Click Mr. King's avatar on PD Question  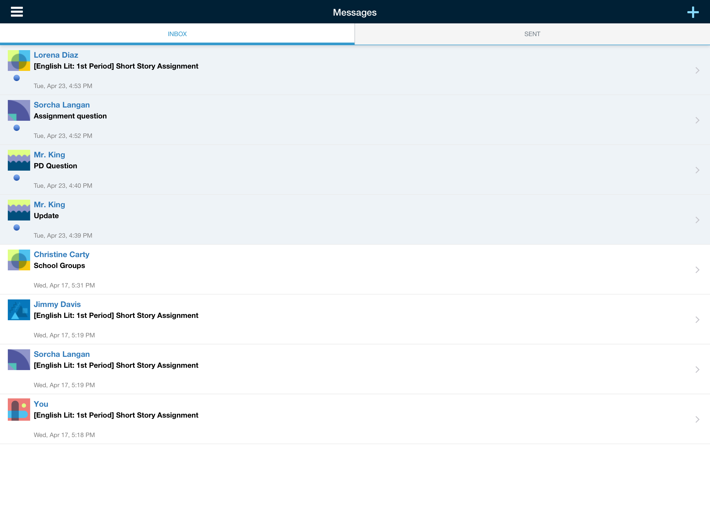[x=19, y=160]
